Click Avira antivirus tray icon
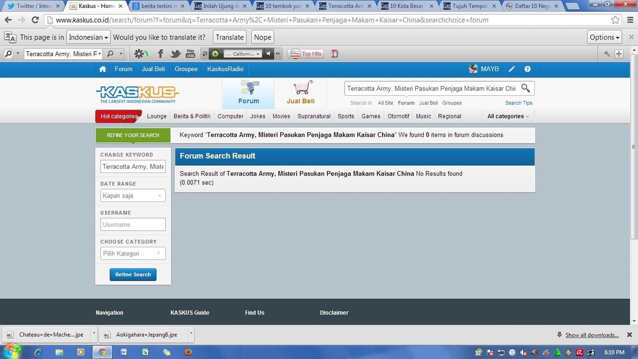The height and width of the screenshot is (359, 638). click(x=579, y=352)
